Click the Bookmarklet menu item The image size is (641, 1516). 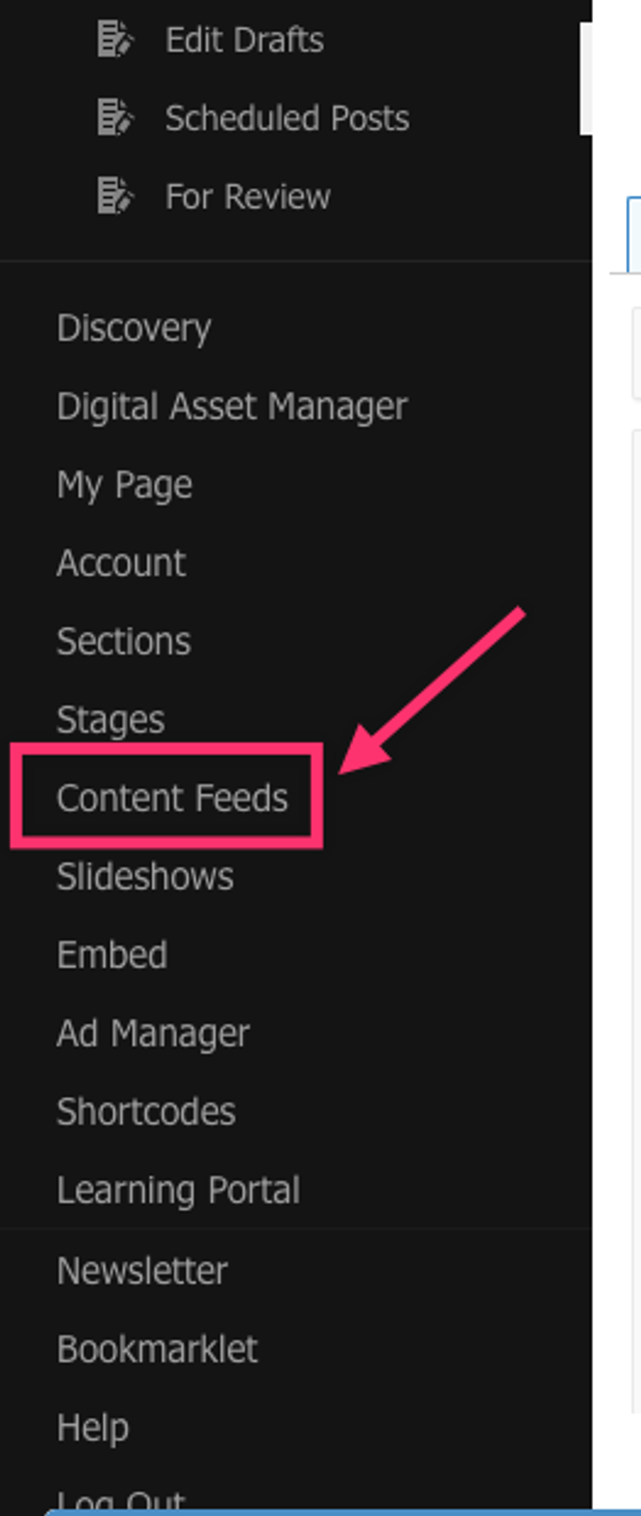pyautogui.click(x=157, y=1349)
